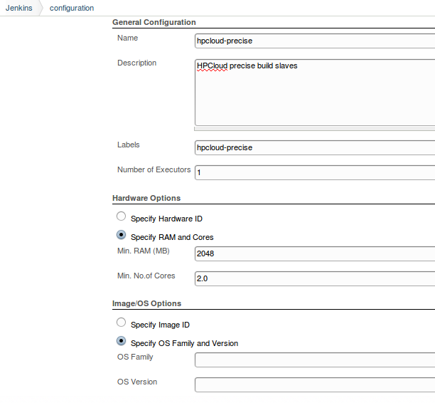
Task: Select the Specify RAM and Cores radio button
Action: [x=122, y=235]
